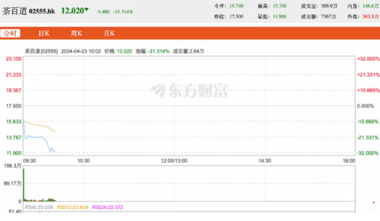Click the right-axis label +10.669%
This screenshot has height=221, width=380.
tap(368, 90)
